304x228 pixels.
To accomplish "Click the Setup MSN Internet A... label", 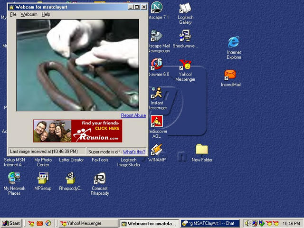I will pos(14,162).
